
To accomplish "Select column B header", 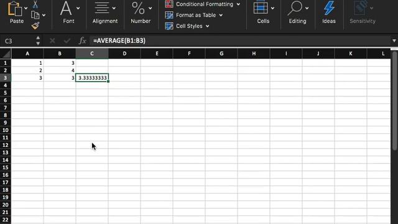I will coord(60,54).
